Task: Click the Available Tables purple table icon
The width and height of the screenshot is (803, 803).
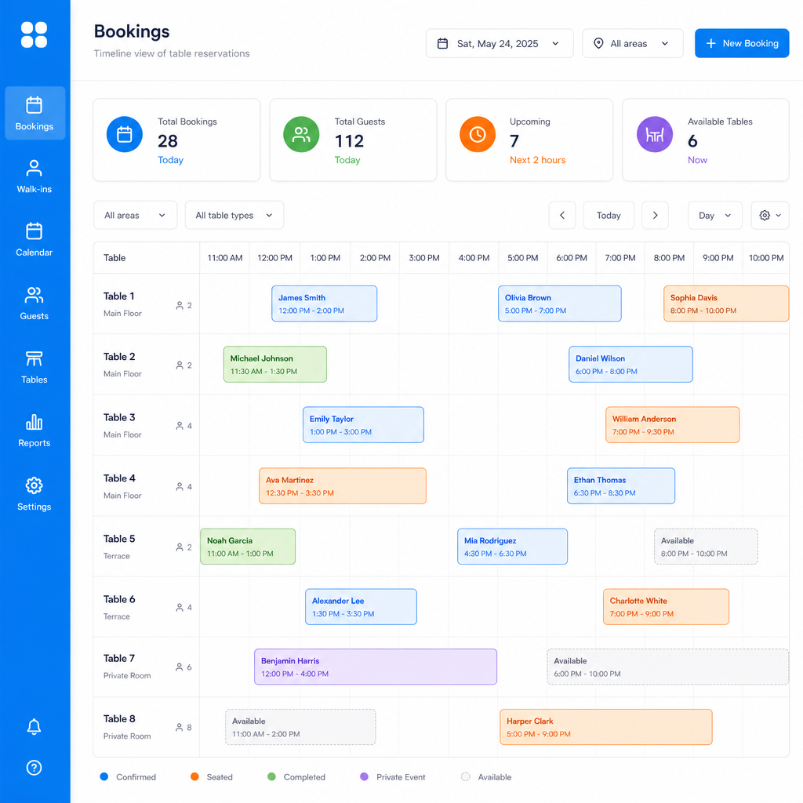Action: [655, 134]
